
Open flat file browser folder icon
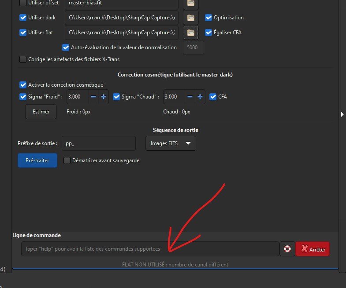190,33
